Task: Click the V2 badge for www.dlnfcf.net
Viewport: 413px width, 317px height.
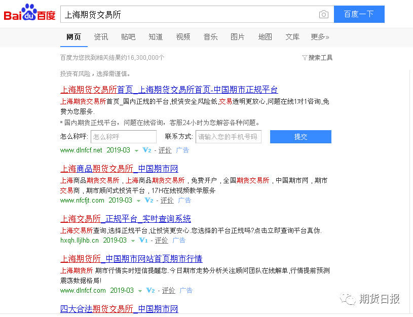Action: click(x=147, y=150)
